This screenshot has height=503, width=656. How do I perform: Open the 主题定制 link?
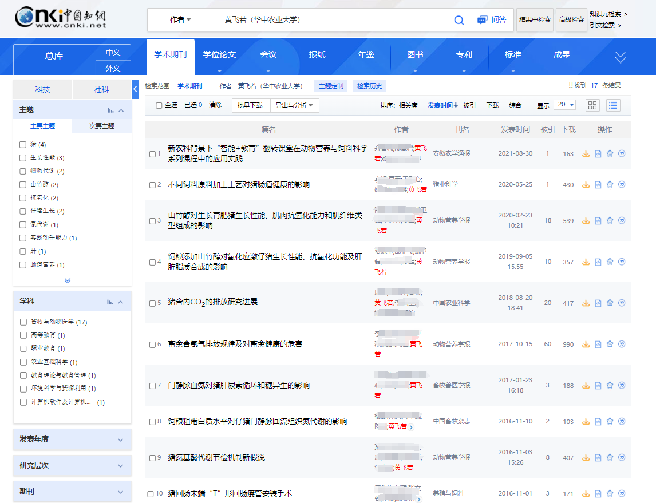pos(331,86)
